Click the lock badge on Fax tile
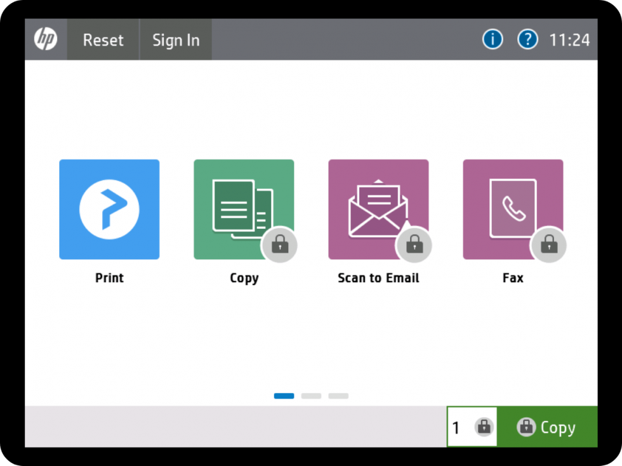 (548, 245)
